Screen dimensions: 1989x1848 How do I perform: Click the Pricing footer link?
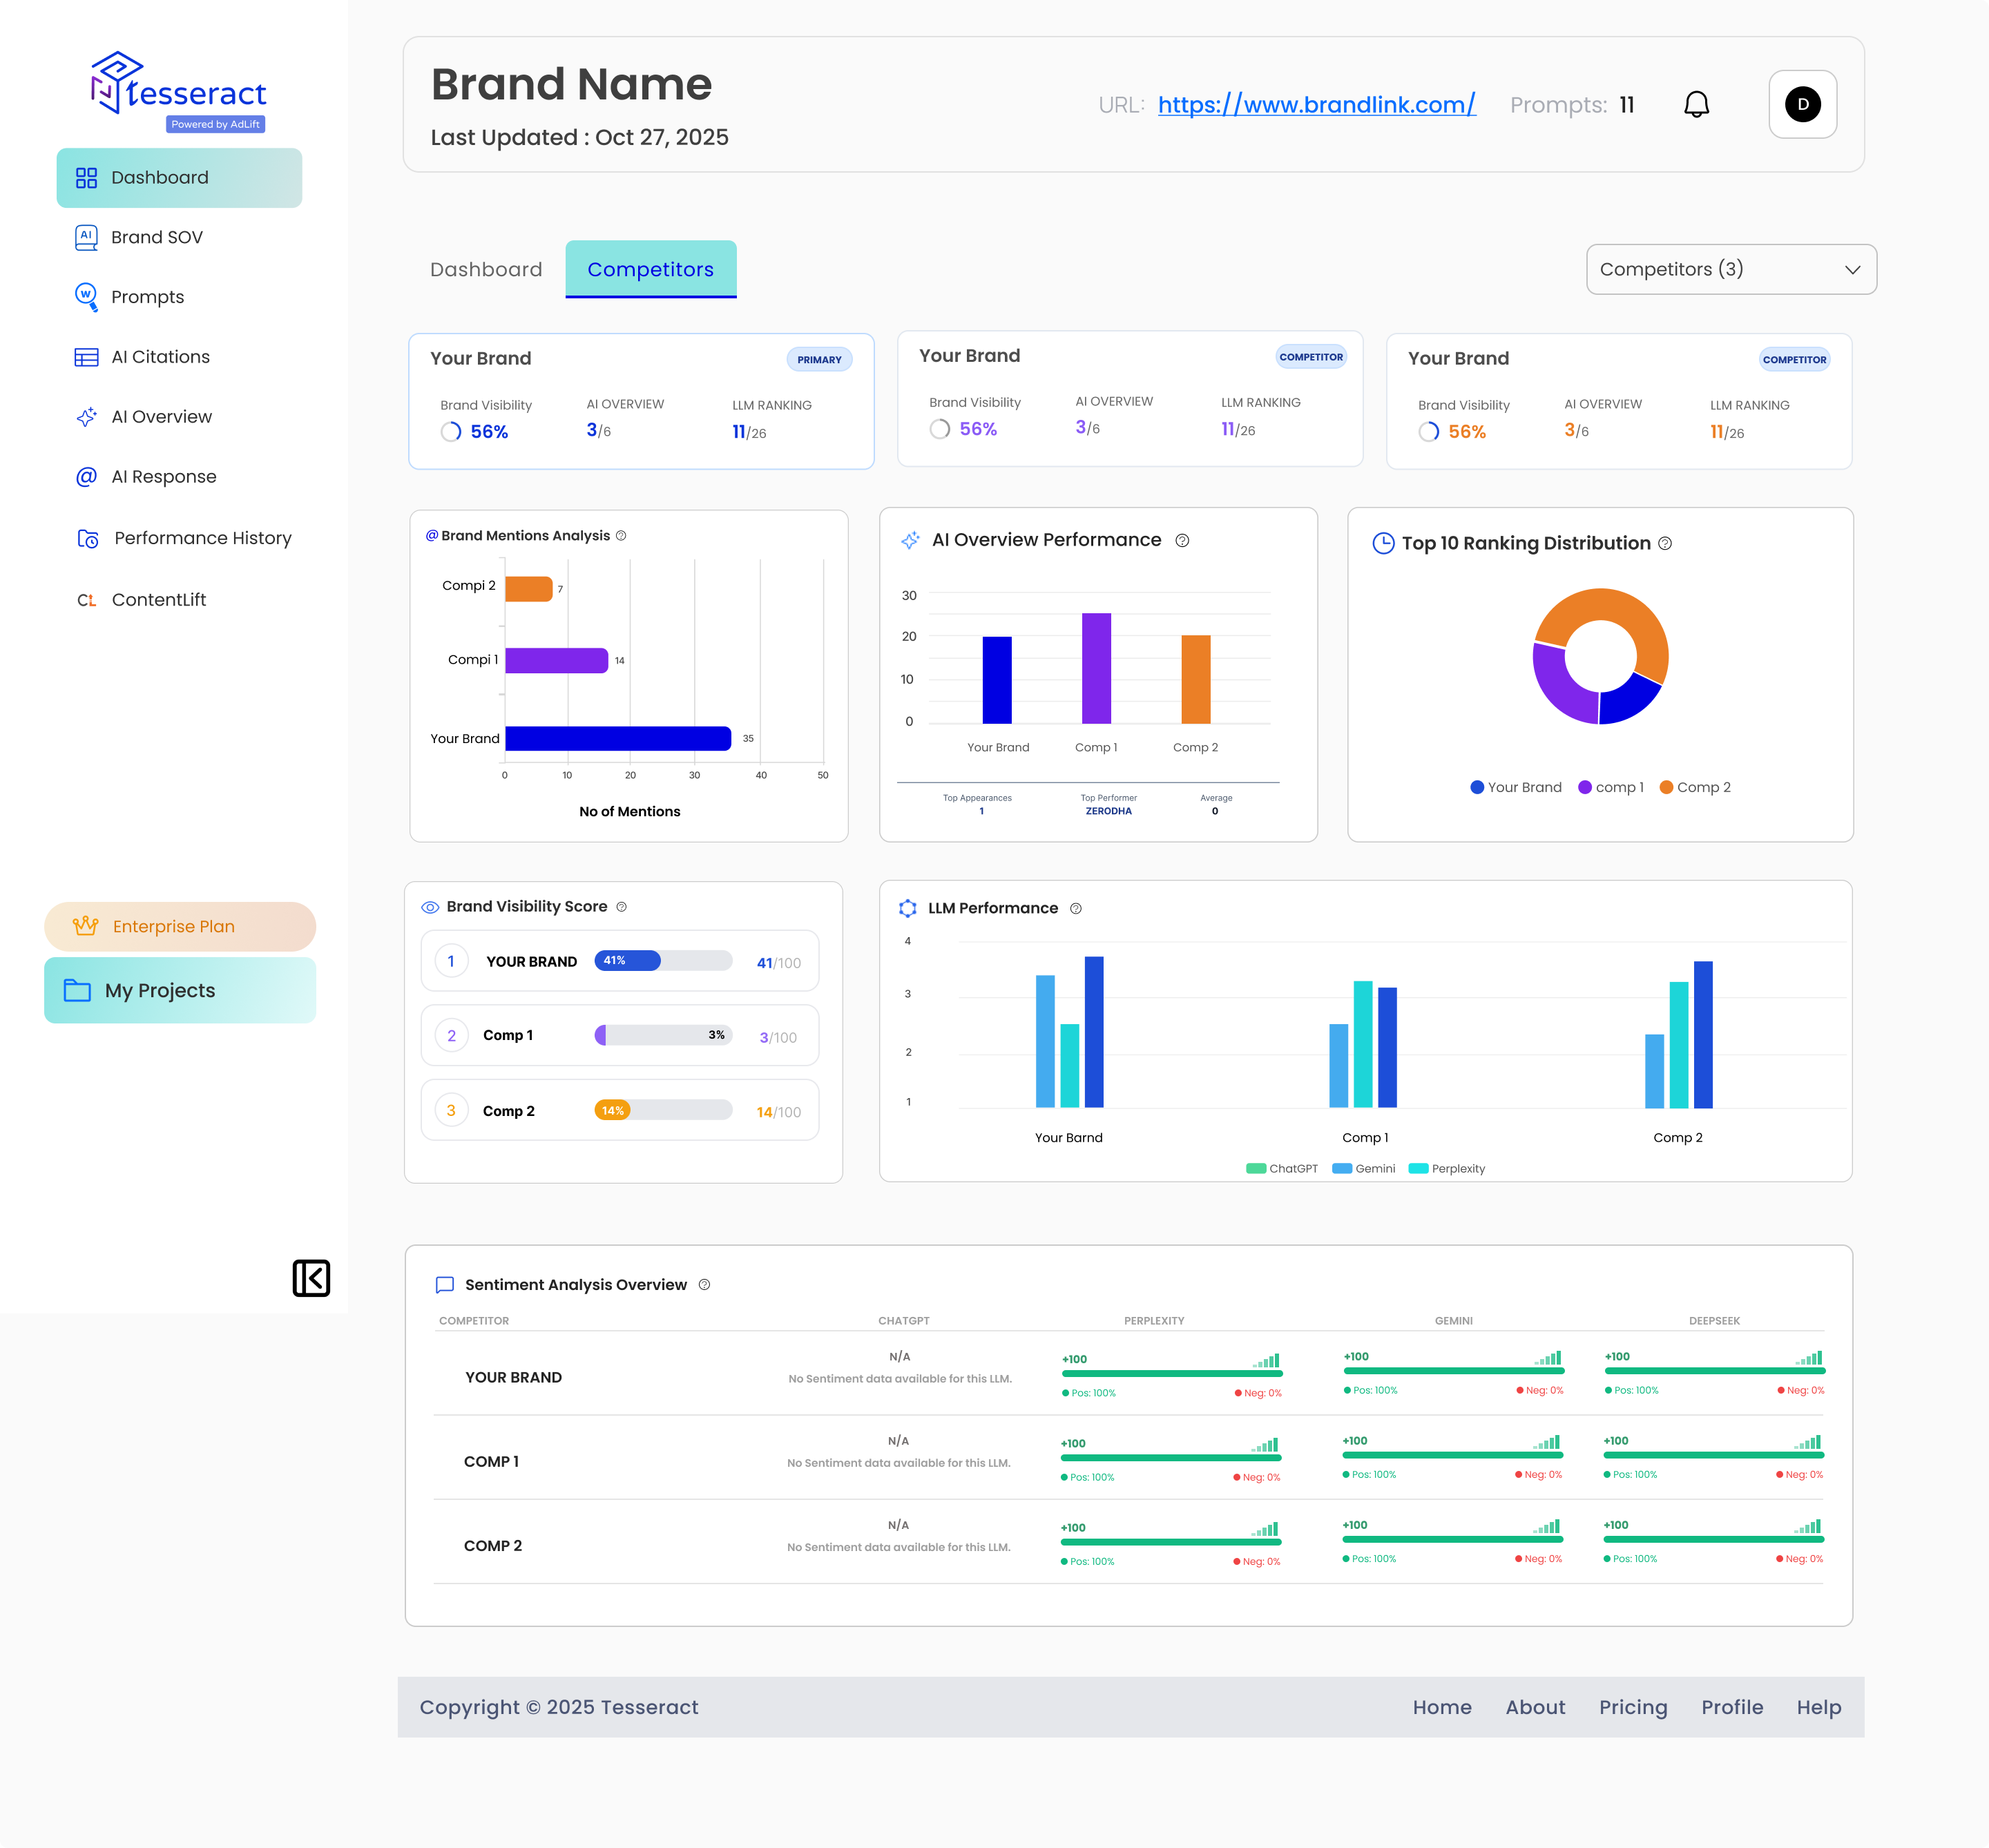(x=1632, y=1708)
